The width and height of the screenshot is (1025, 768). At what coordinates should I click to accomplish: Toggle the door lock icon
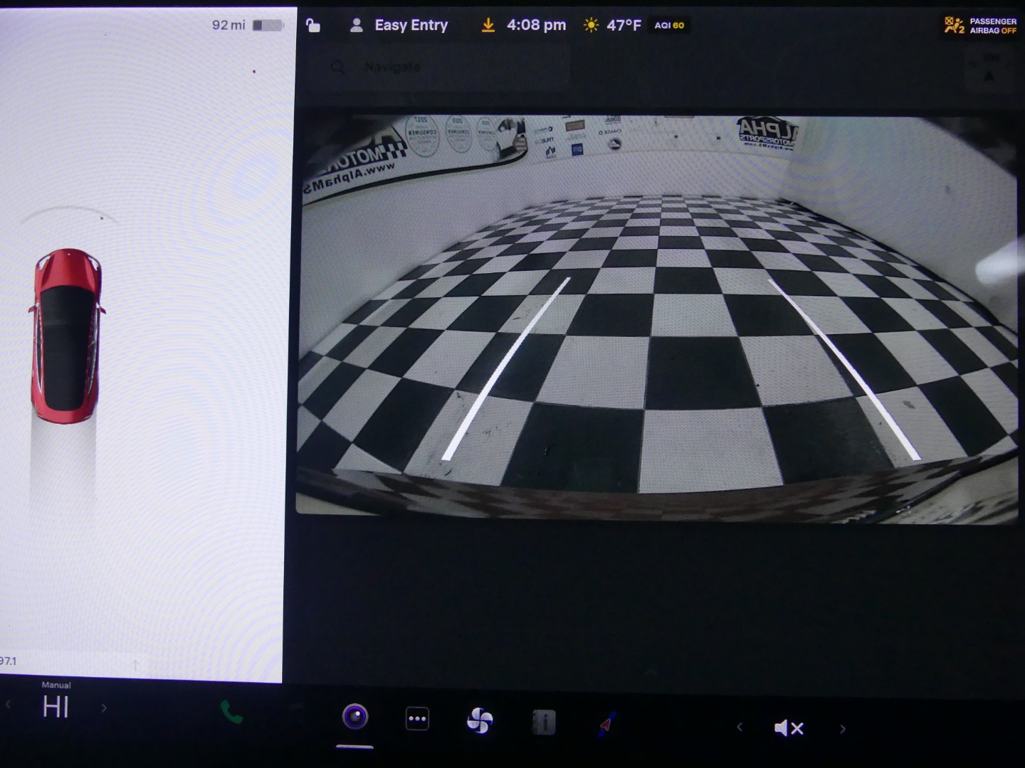coord(313,26)
